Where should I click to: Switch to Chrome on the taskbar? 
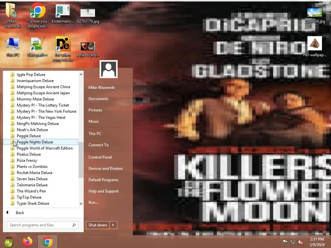coord(48,242)
